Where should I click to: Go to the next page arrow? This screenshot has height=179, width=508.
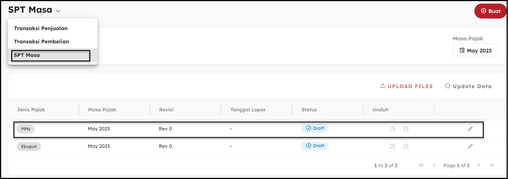coord(479,165)
